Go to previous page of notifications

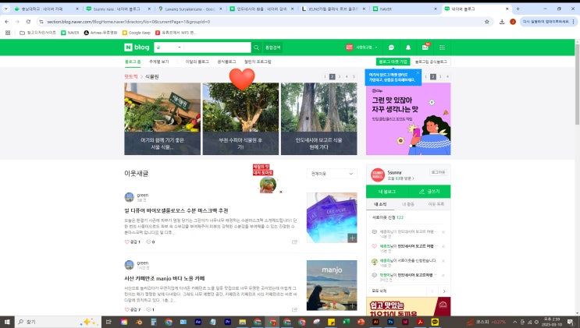[432, 291]
